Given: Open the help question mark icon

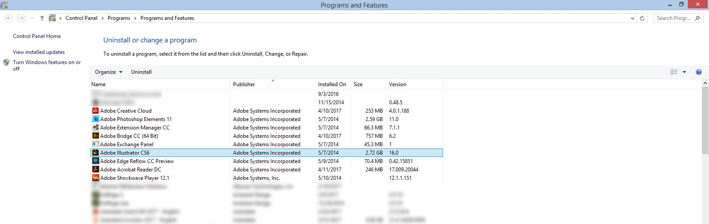Looking at the screenshot, I should (699, 72).
